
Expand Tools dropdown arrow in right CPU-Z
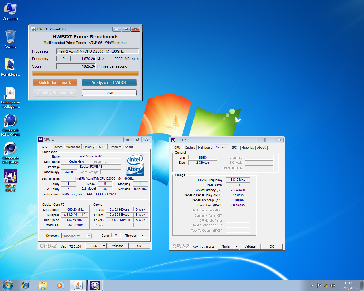(237, 246)
